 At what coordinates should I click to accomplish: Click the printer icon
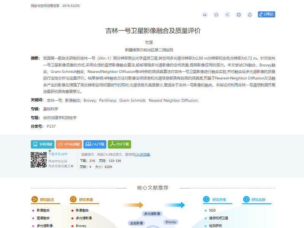[x=239, y=14]
